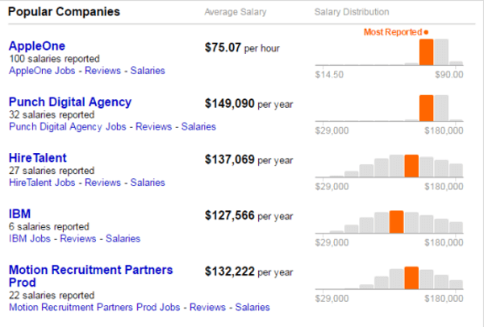Open the Punch Digital Agency company link

[x=69, y=102]
